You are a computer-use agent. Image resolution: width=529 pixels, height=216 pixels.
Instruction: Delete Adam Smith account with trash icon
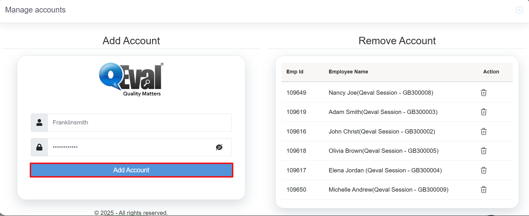(484, 112)
